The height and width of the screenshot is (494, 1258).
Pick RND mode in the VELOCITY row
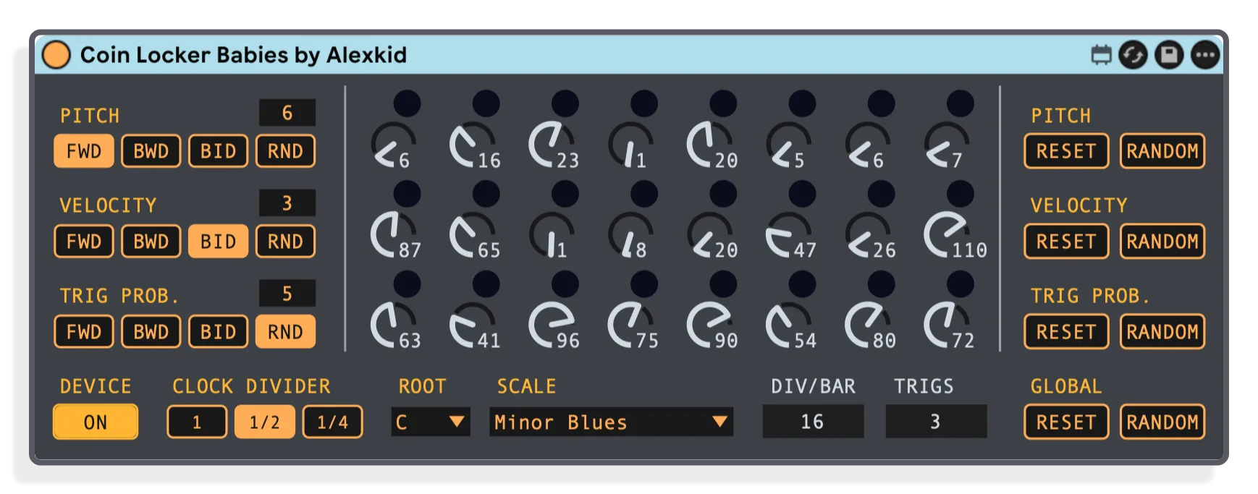285,242
